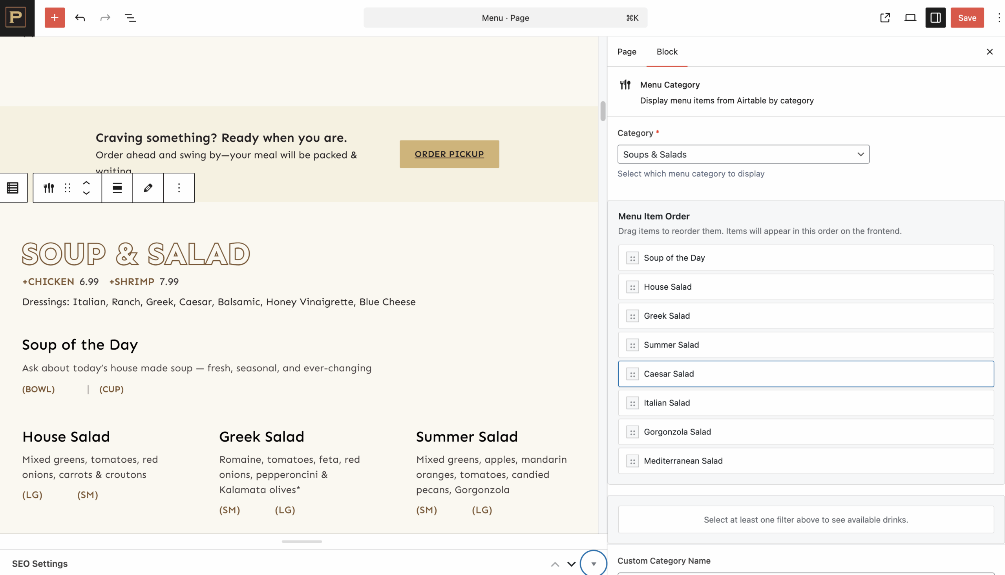Click the block alignment icon in toolbar
Screen dimensions: 1005x575
[117, 188]
